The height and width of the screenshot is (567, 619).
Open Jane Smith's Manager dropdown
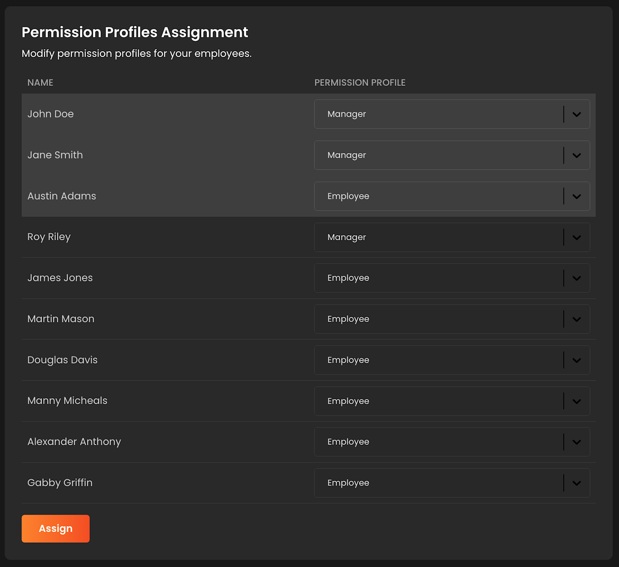tap(452, 155)
